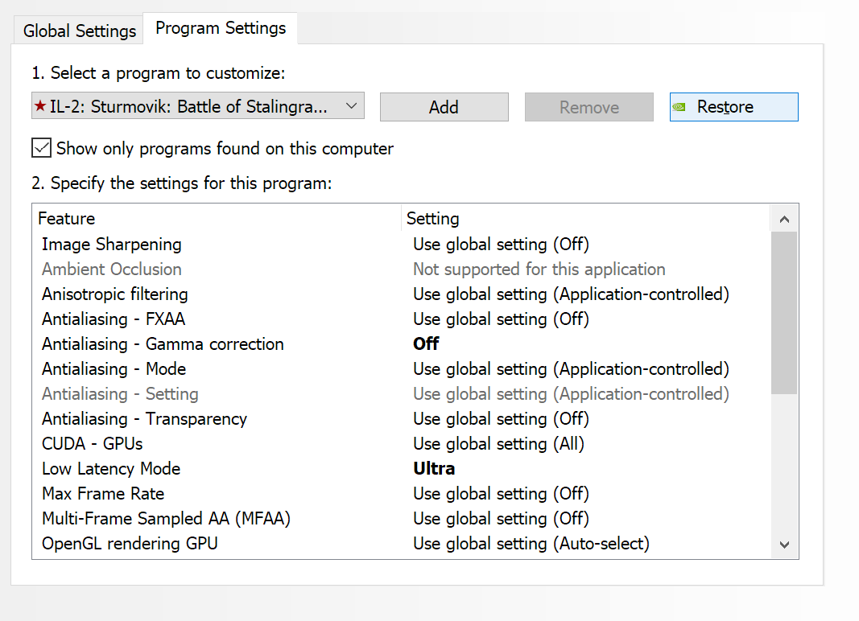The image size is (859, 621).
Task: Change Antialiasing - Gamma correction Off value
Action: [426, 344]
